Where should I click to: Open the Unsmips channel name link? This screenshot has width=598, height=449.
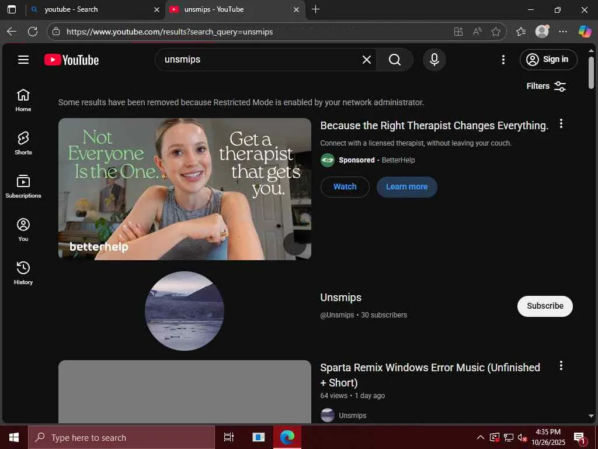(x=340, y=298)
